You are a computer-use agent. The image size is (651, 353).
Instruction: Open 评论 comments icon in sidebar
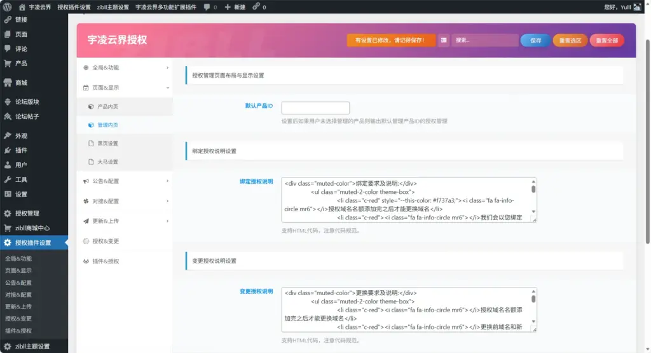click(x=8, y=48)
